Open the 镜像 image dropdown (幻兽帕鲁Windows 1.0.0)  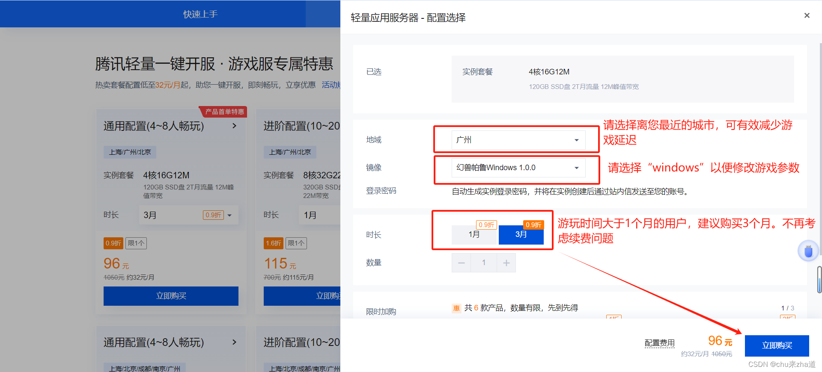[518, 168]
